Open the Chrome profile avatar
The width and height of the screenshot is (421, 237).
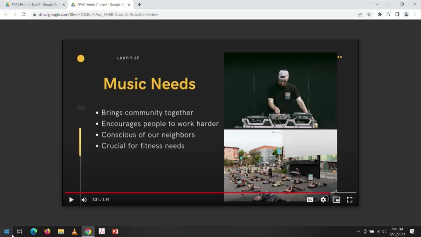[406, 14]
